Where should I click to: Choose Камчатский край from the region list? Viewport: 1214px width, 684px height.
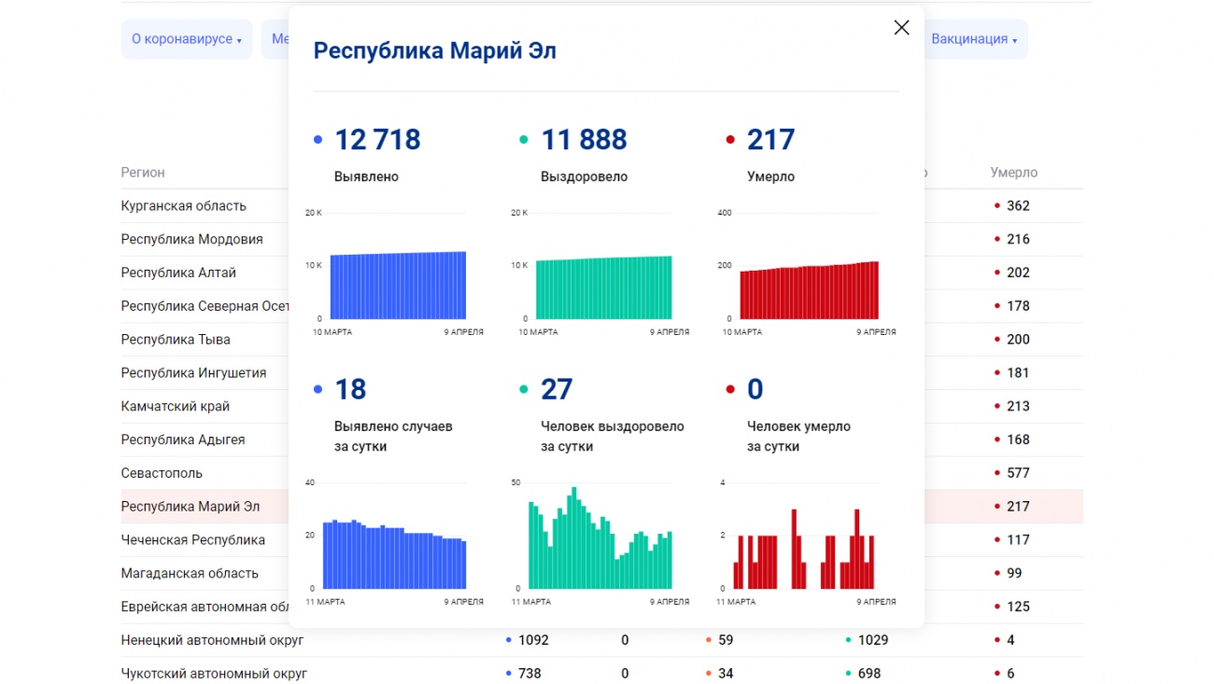click(175, 407)
